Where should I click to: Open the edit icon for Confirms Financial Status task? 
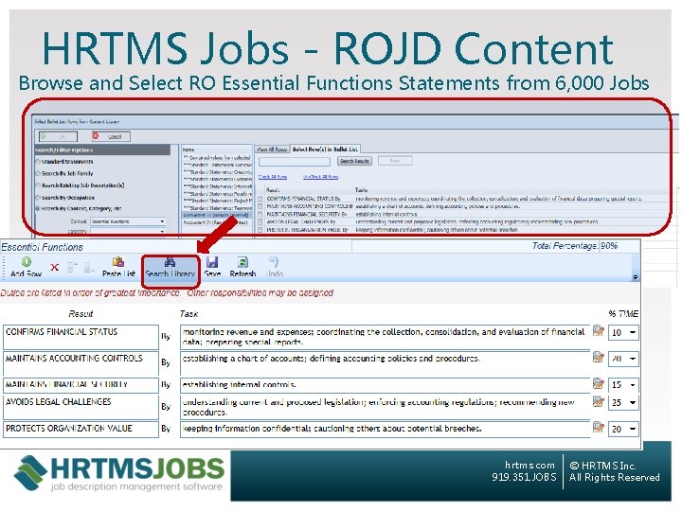pos(599,331)
